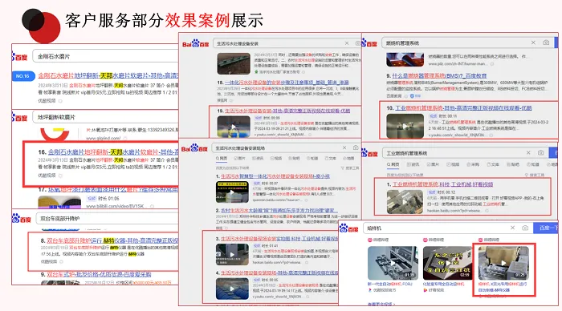Play result 1 工业燃烧机管理系统 video thumbnail
This screenshot has width=562, height=311.
tap(405, 202)
